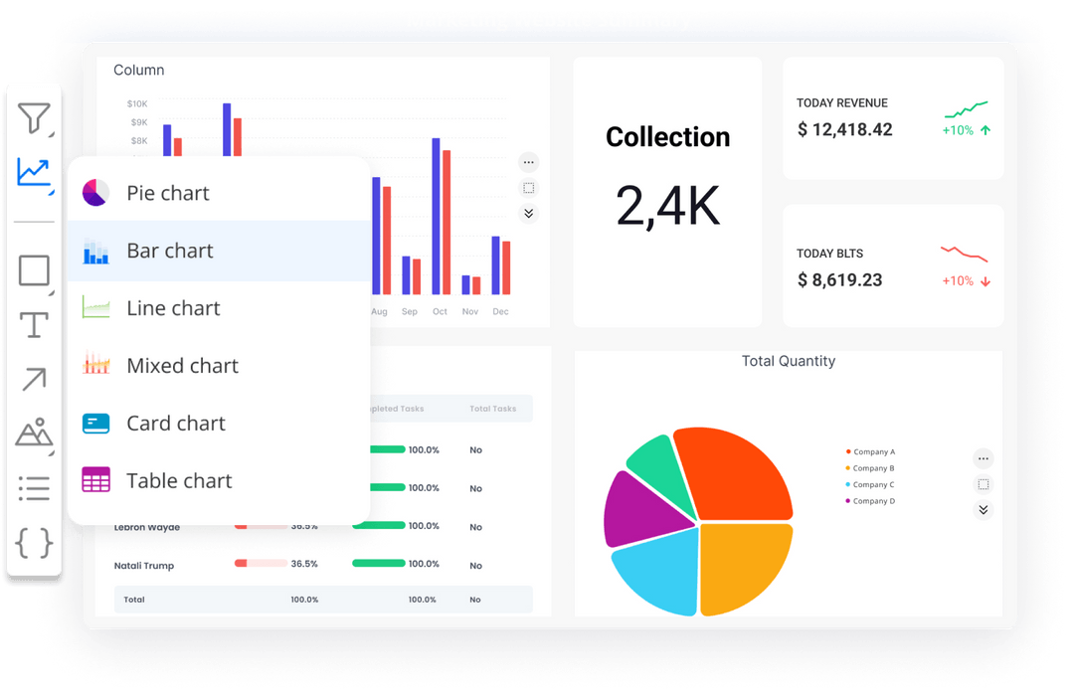Image resolution: width=1074 pixels, height=698 pixels.
Task: Open the Code tool in the sidebar
Action: coord(33,543)
